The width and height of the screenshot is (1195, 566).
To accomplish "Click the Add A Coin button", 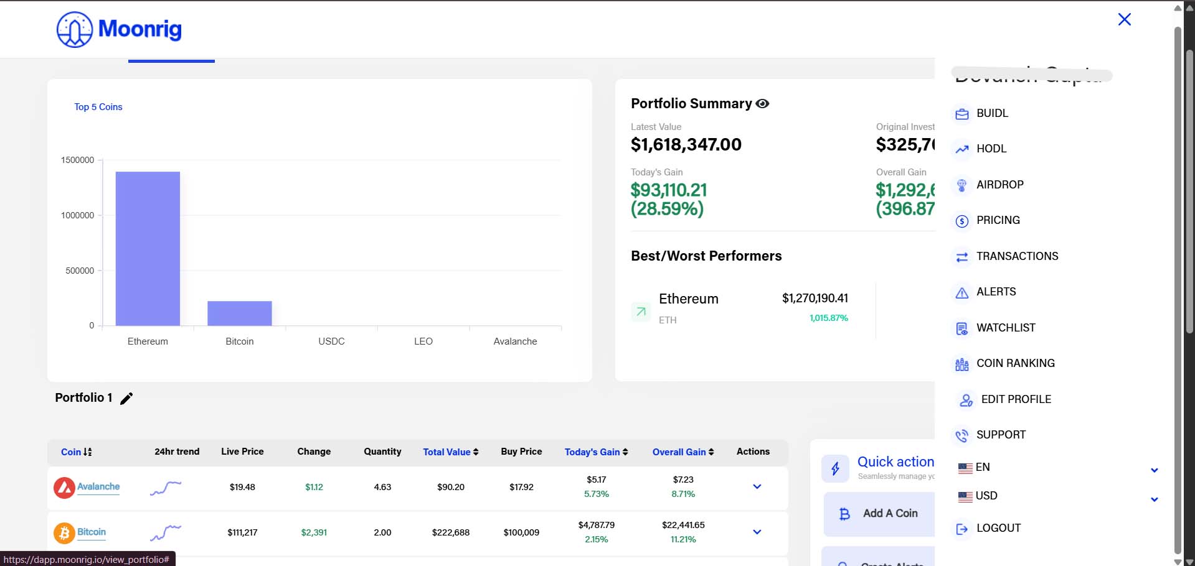I will (x=879, y=514).
